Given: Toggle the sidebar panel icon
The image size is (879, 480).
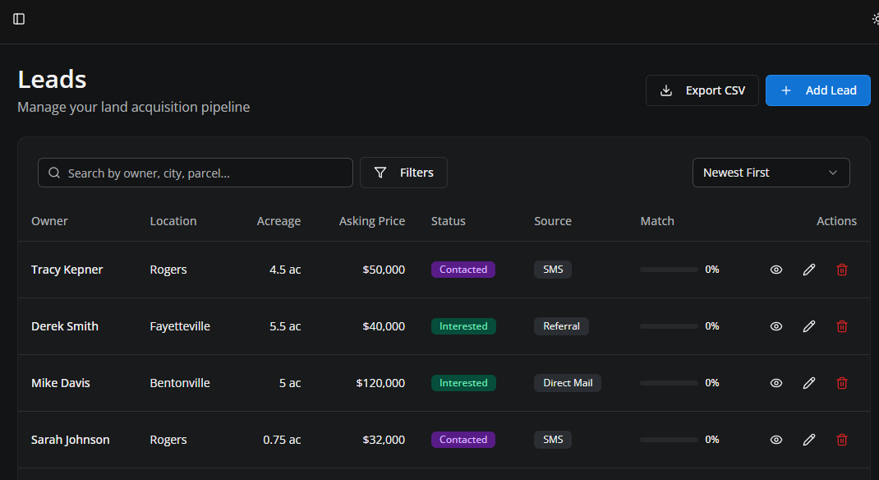Looking at the screenshot, I should point(19,19).
